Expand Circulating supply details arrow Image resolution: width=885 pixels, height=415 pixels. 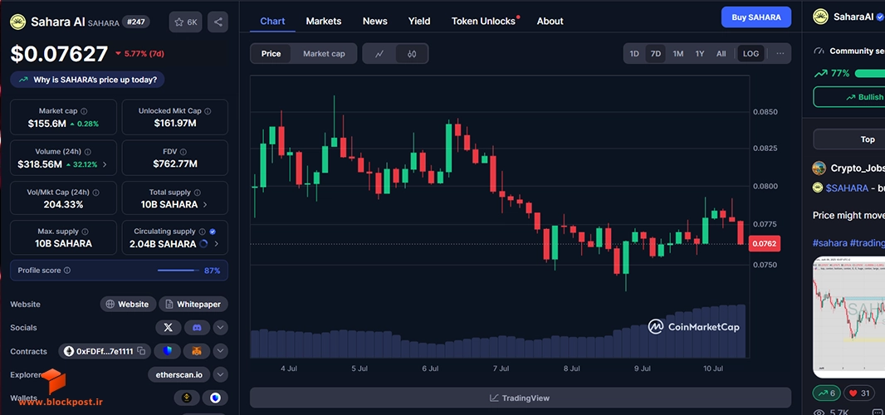217,244
